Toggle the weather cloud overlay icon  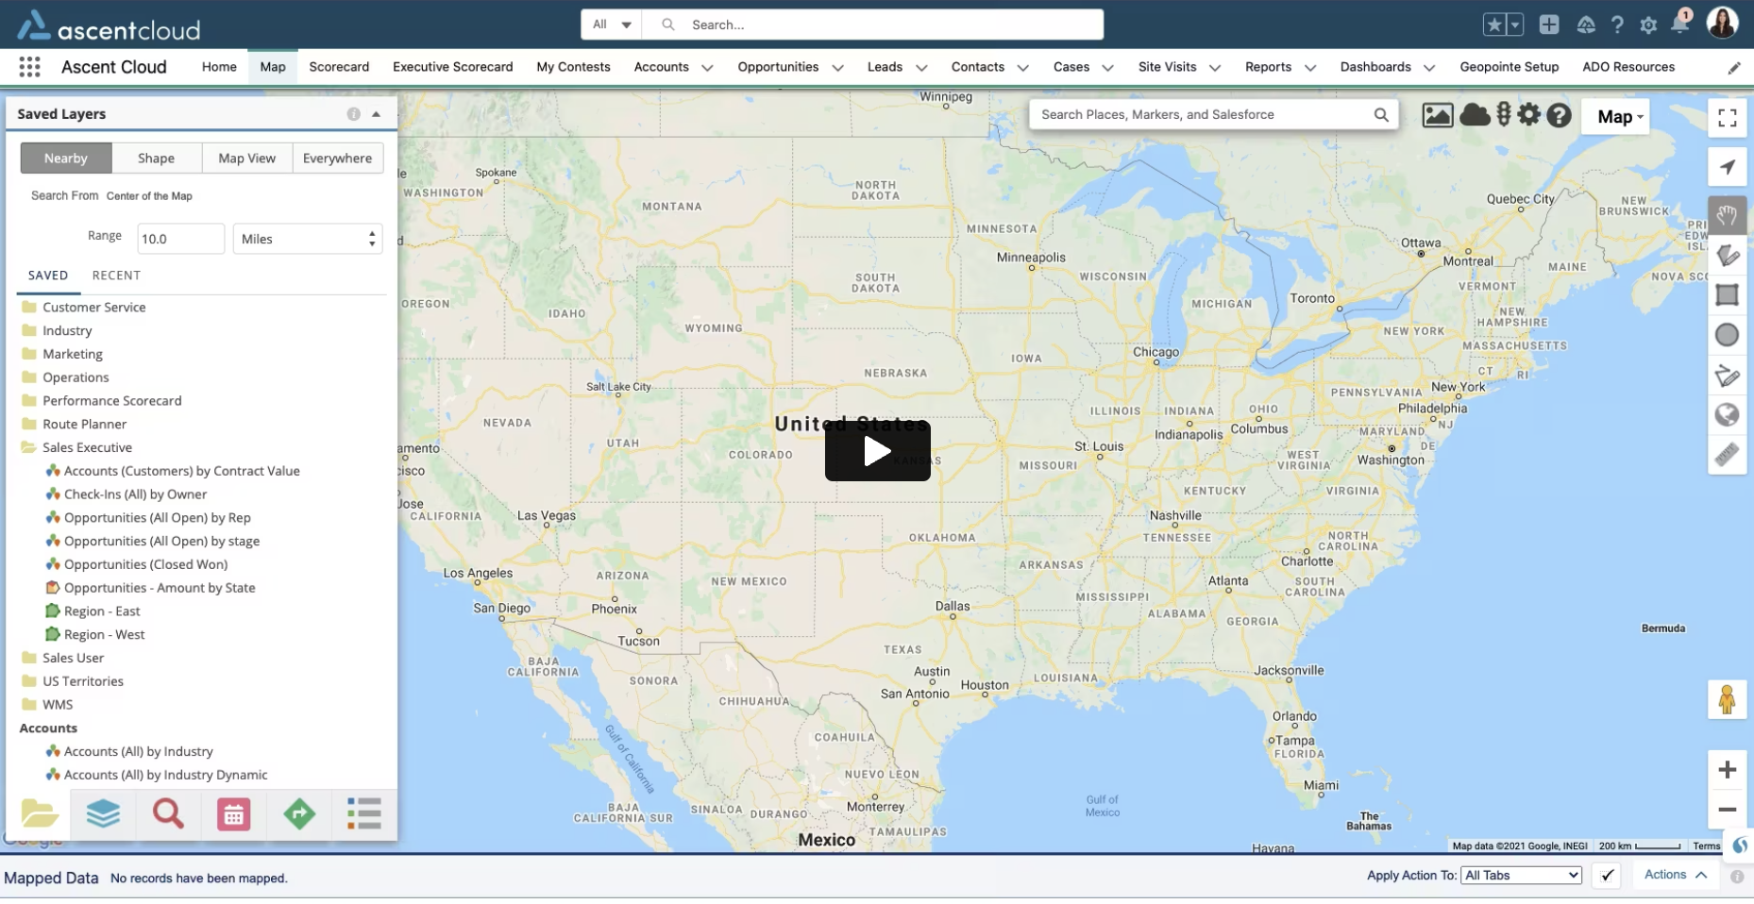[1475, 115]
